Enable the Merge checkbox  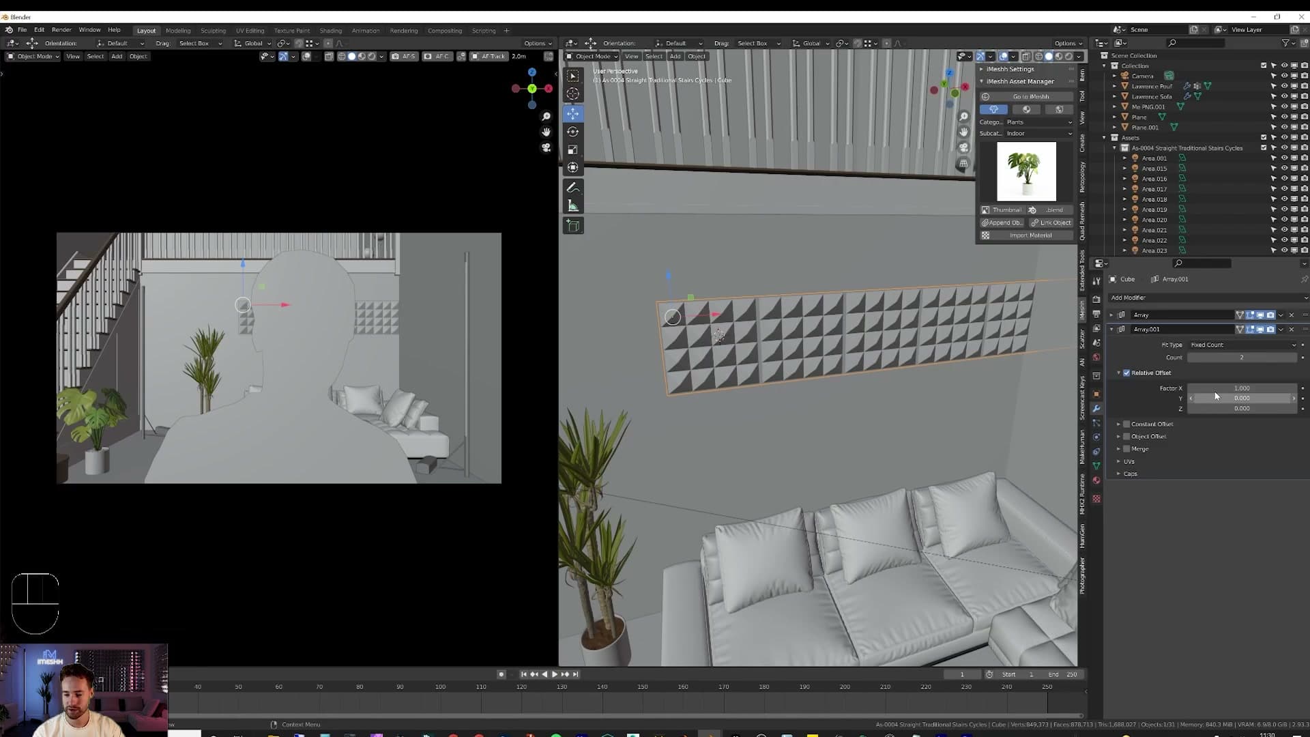click(x=1126, y=448)
